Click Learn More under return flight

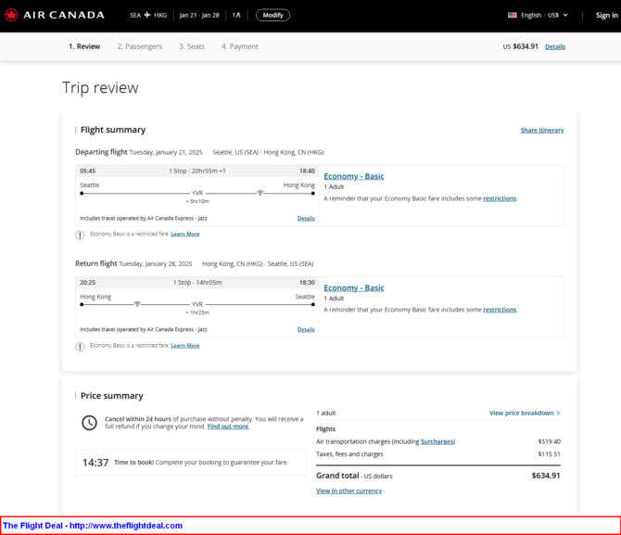(x=185, y=346)
